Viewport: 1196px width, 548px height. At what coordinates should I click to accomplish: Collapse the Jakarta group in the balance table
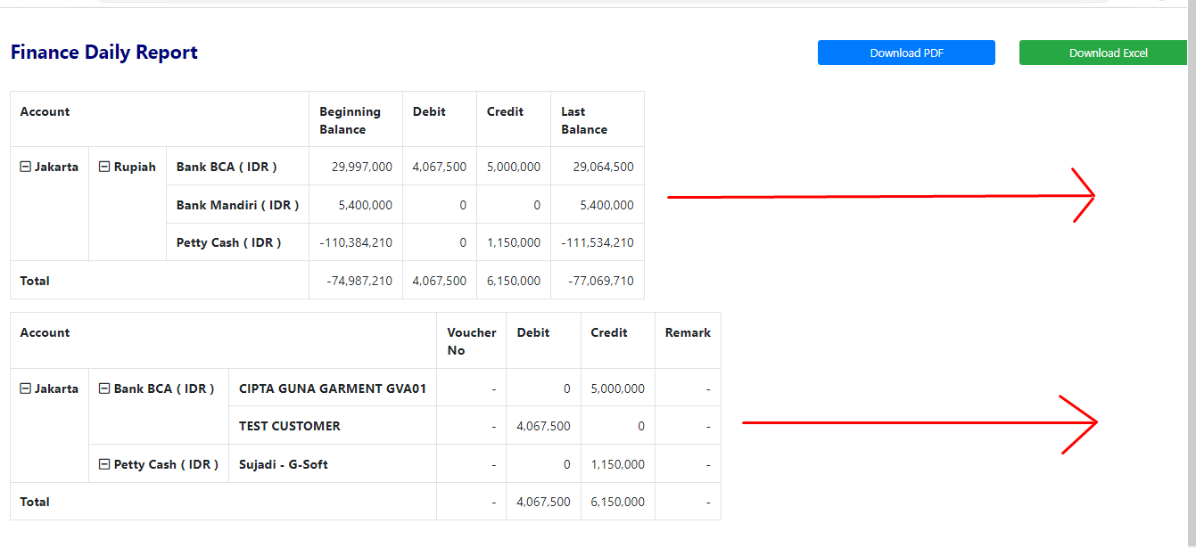tap(26, 166)
